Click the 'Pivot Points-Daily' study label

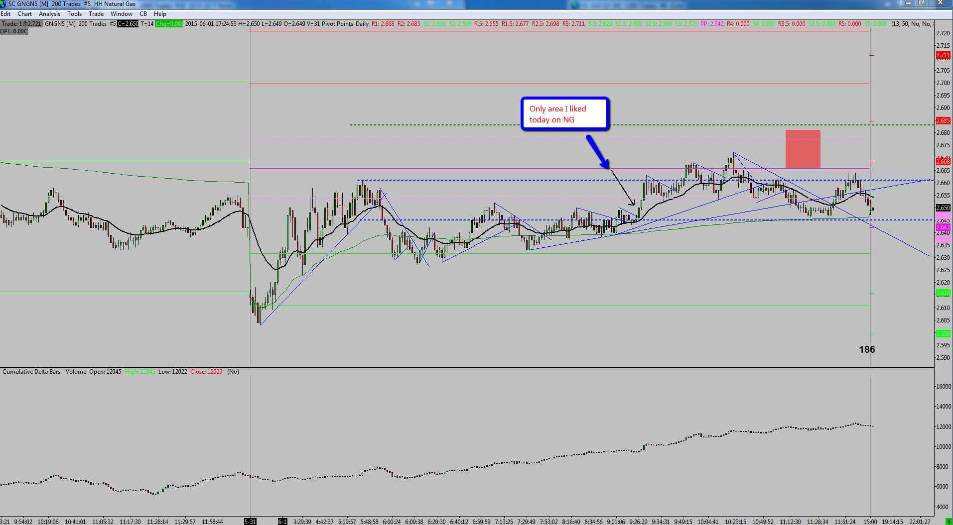point(345,24)
